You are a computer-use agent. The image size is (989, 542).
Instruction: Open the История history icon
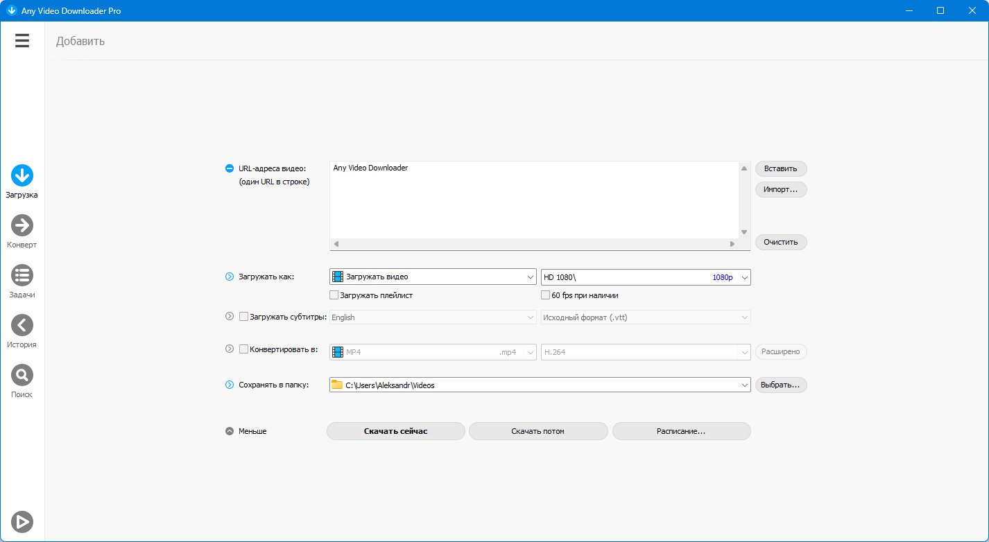point(22,325)
